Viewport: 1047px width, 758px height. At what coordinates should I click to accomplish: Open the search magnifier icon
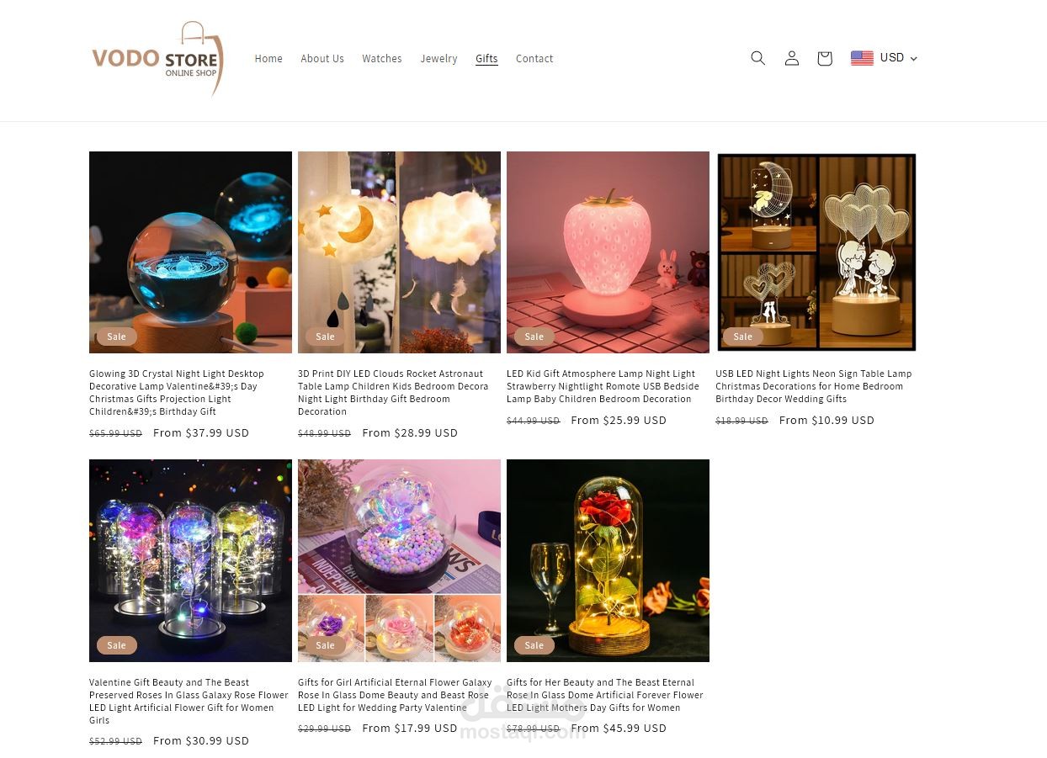pyautogui.click(x=757, y=58)
